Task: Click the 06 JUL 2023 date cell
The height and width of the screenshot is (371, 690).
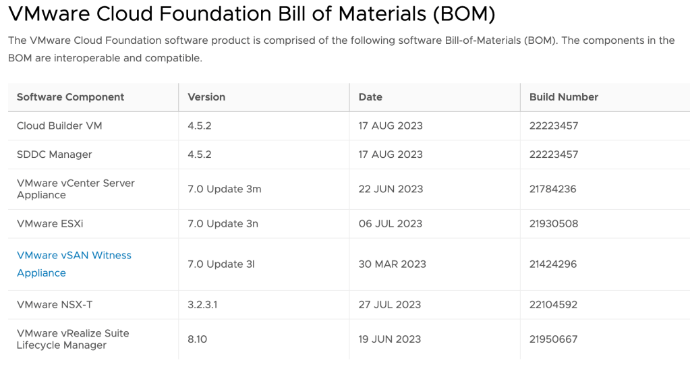Action: [390, 223]
